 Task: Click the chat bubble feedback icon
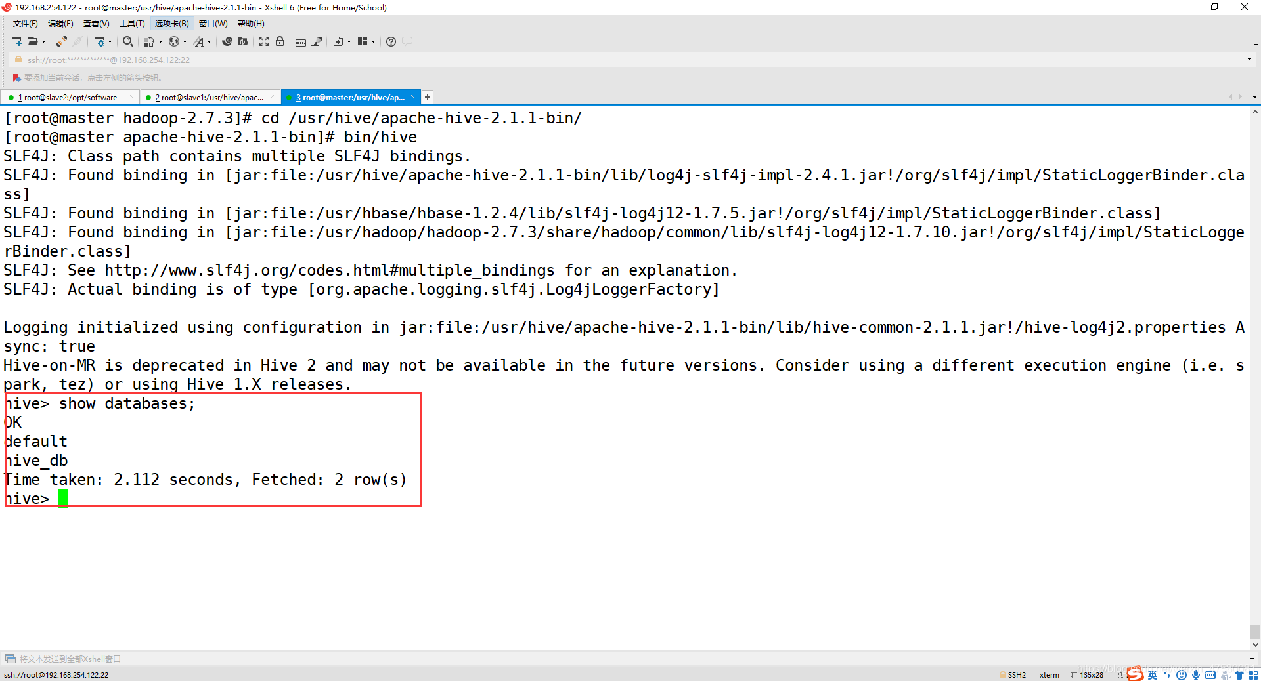coord(407,41)
